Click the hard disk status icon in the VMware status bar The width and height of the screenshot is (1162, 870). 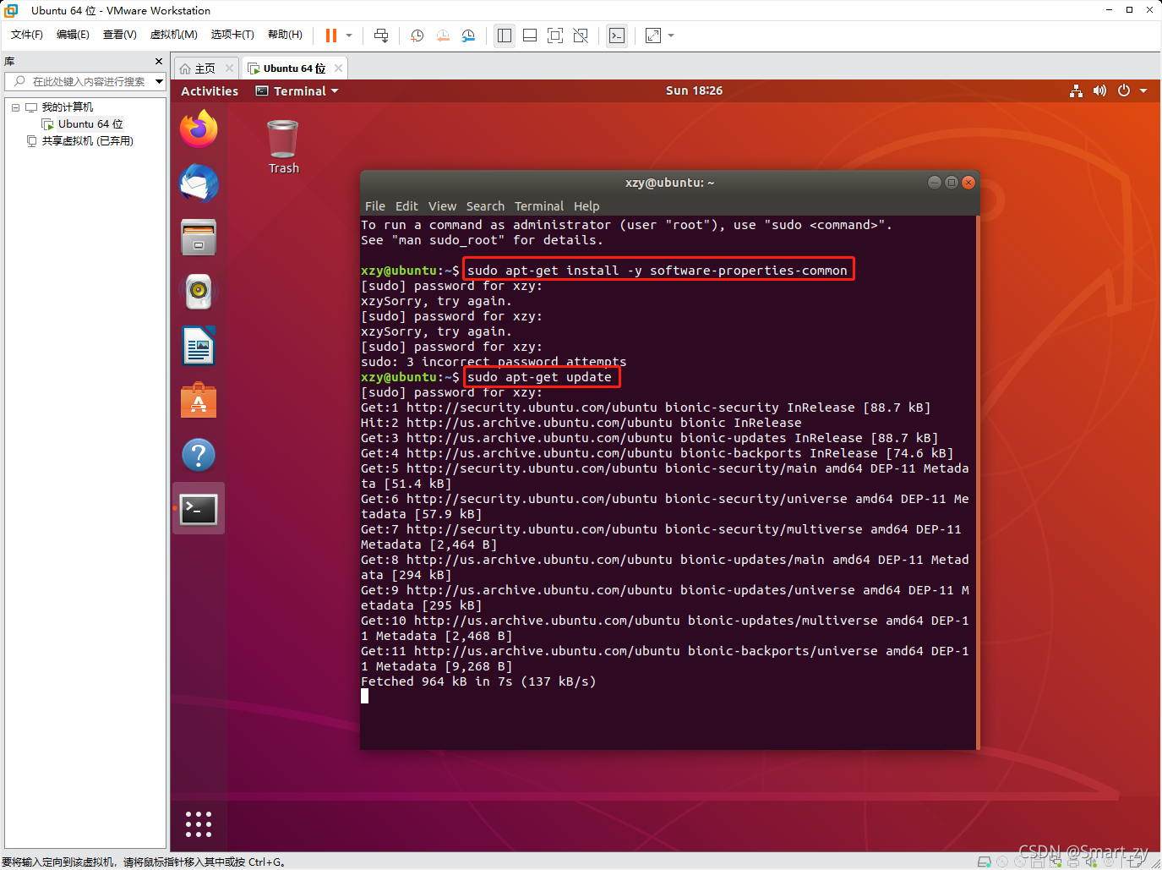point(984,862)
